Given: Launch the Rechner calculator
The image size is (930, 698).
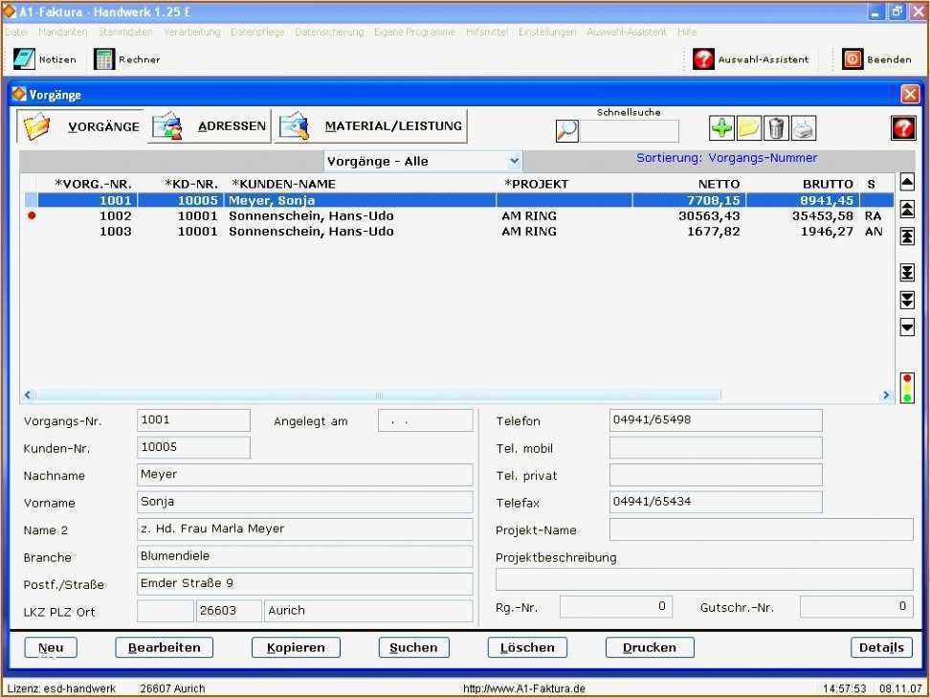Looking at the screenshot, I should [127, 59].
